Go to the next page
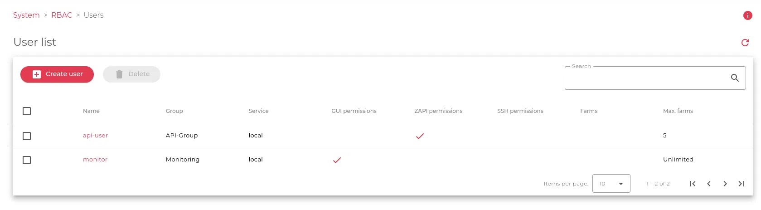Screen dimensions: 761x210 pos(725,184)
